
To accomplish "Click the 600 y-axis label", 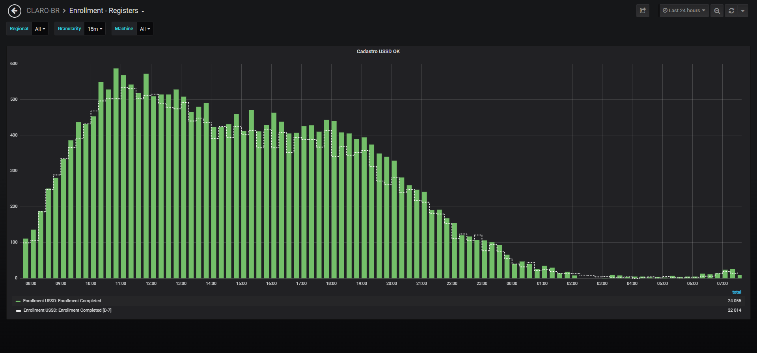I will click(14, 63).
